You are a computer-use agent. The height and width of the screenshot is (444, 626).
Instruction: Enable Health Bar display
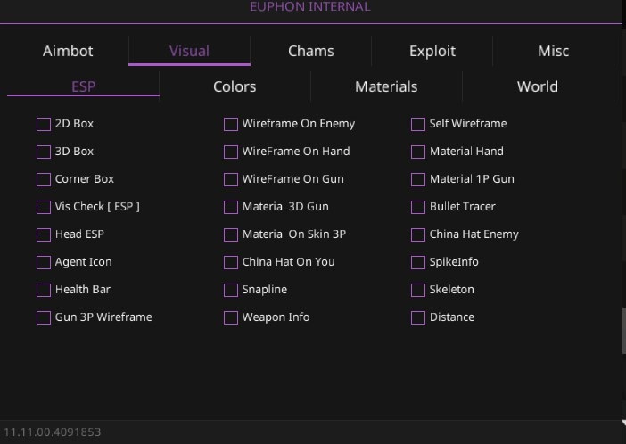(43, 290)
